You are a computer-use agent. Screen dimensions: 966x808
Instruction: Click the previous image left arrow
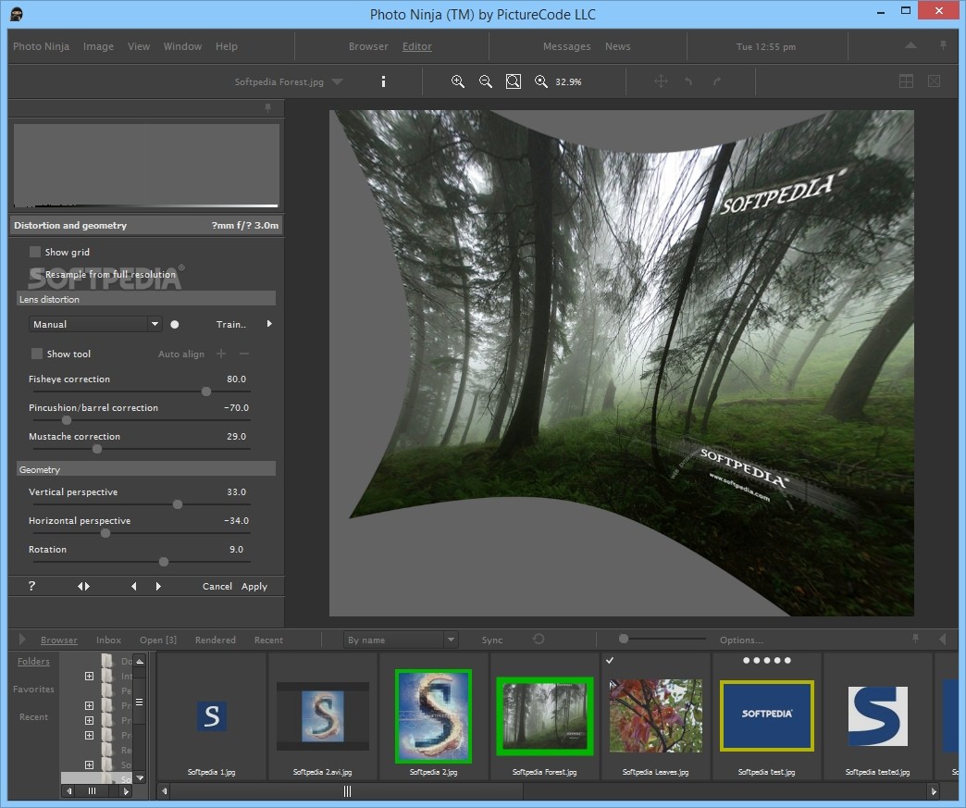coord(133,586)
